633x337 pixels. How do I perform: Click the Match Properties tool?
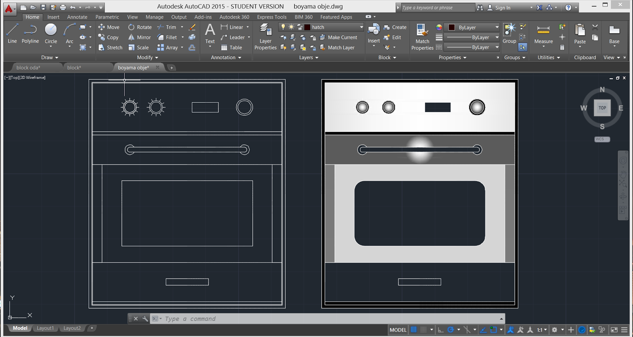422,37
